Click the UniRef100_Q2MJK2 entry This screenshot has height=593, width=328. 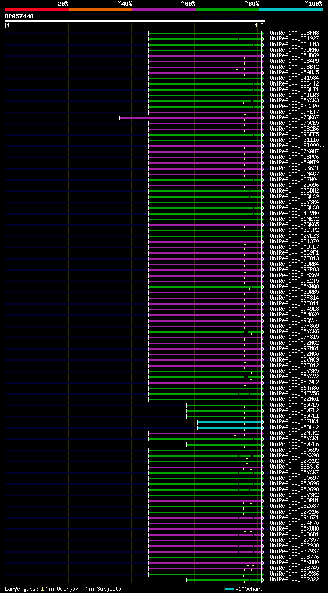294,433
